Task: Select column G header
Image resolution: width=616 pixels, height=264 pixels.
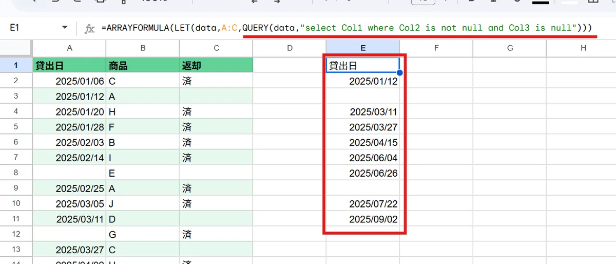Action: pyautogui.click(x=510, y=48)
